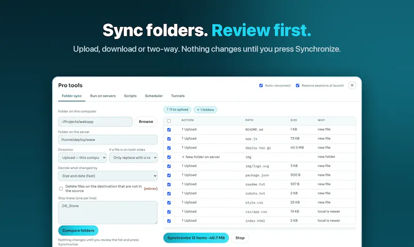
Task: Click the 40.5 MB size value
Action: (297, 147)
